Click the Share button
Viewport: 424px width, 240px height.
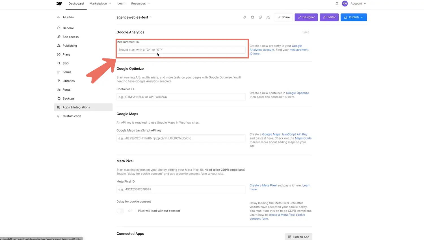pos(283,17)
